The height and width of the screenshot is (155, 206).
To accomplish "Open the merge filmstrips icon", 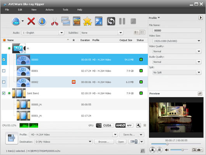I will pyautogui.click(x=66, y=21).
